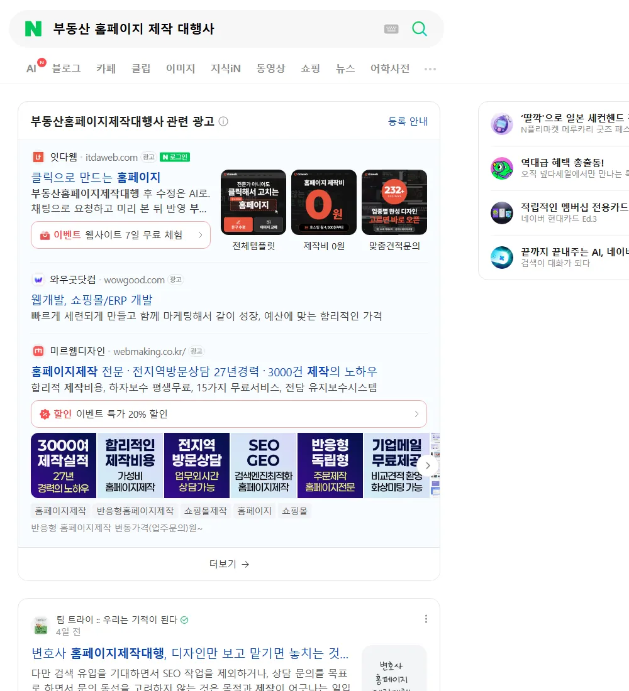Screen dimensions: 629x691
Task: Click the 전지역 방문상담 banner tile
Action: pos(197,465)
